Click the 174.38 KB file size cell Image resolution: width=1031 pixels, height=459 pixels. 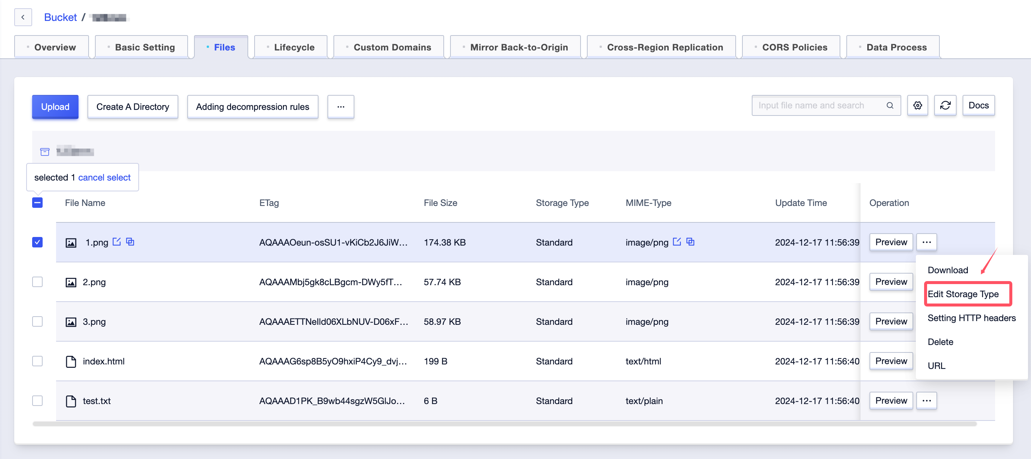point(444,243)
